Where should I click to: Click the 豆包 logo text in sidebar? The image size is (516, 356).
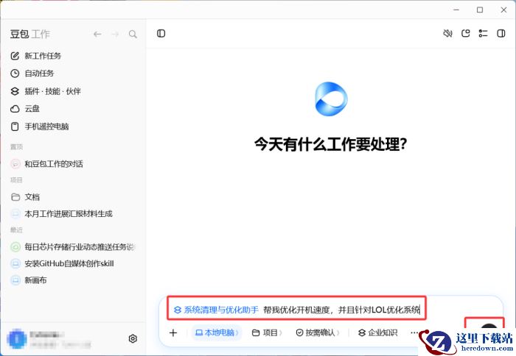point(19,34)
